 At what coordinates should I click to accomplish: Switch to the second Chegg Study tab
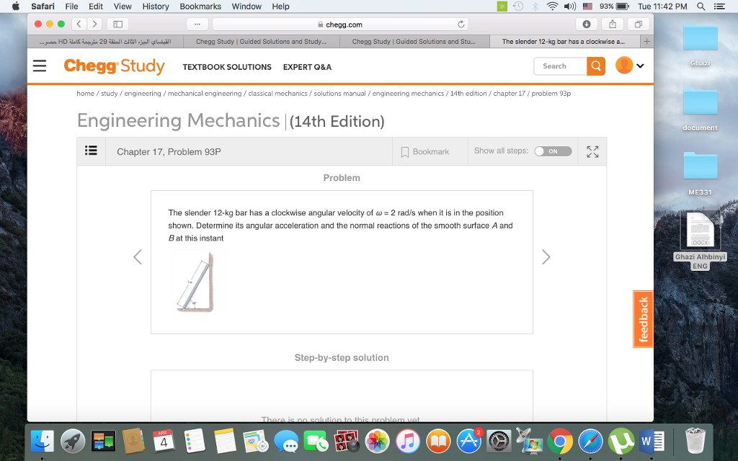pos(414,42)
